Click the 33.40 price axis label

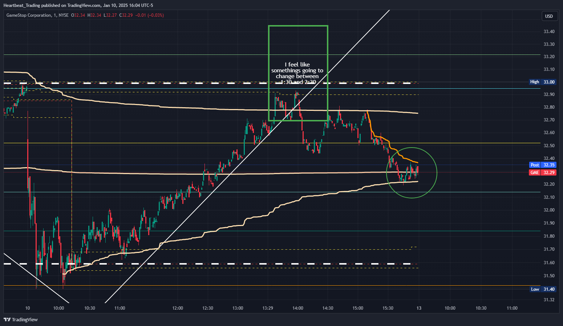(549, 32)
